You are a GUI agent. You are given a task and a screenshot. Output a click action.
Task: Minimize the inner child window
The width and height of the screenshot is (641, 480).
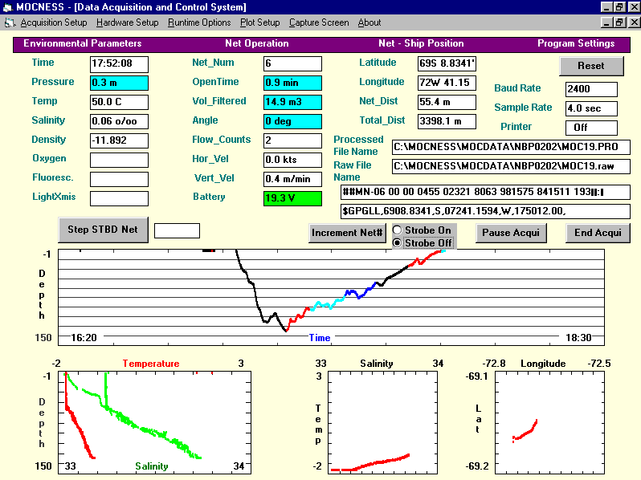[606, 22]
